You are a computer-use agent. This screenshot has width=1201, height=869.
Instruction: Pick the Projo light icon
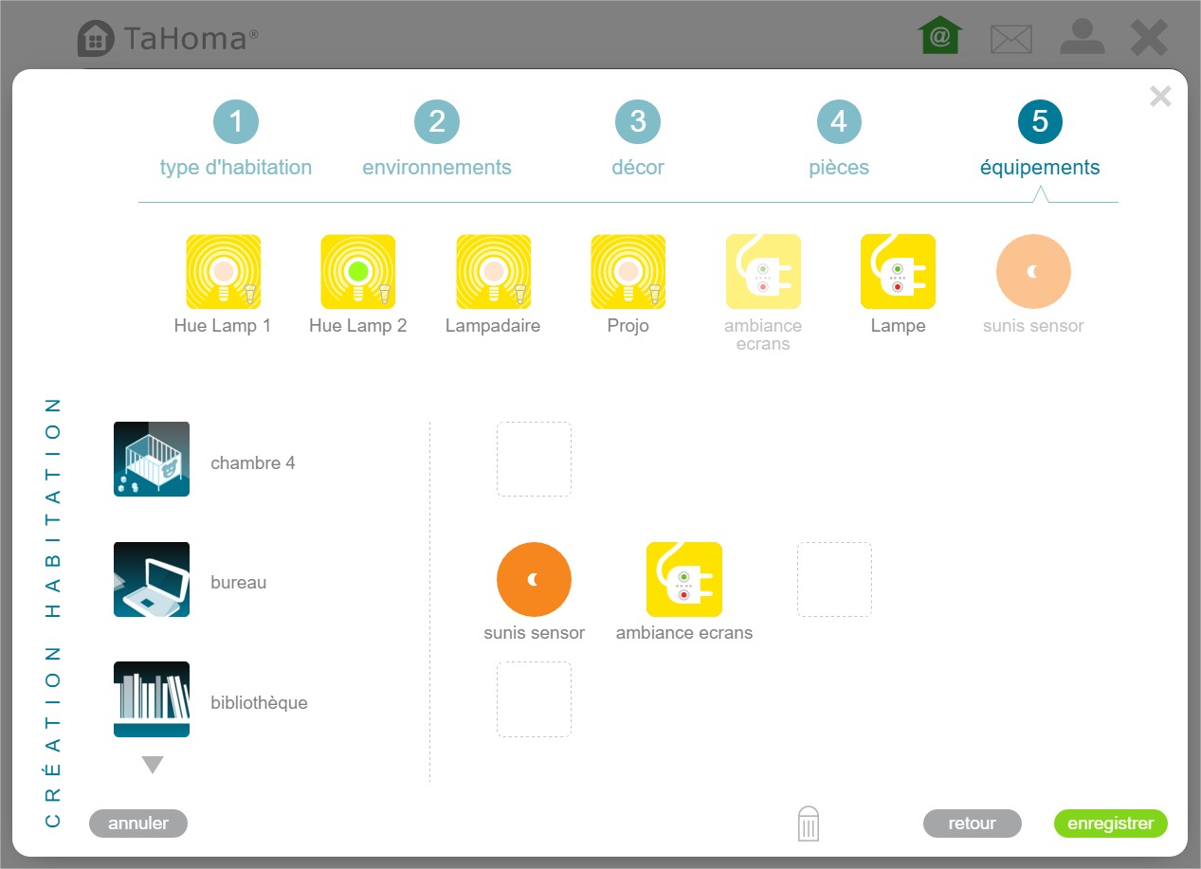[628, 272]
